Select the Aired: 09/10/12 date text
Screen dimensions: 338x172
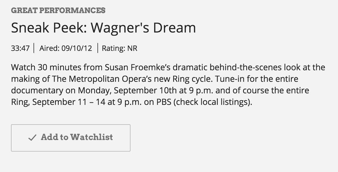point(66,48)
